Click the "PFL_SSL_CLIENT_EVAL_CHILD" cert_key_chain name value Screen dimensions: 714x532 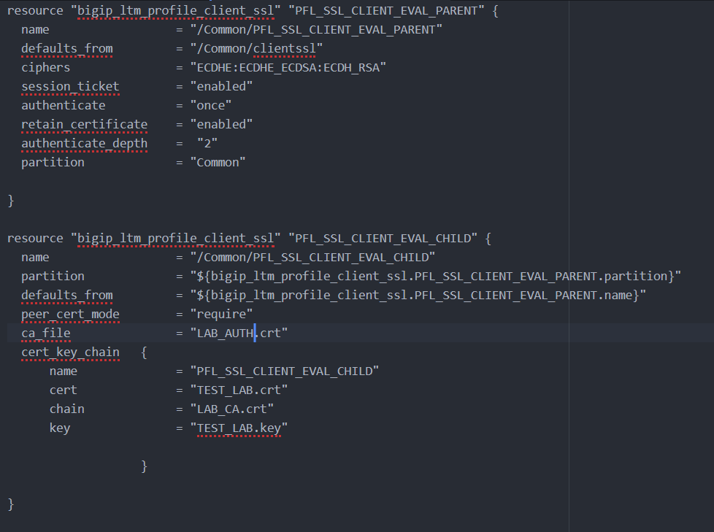(x=284, y=371)
